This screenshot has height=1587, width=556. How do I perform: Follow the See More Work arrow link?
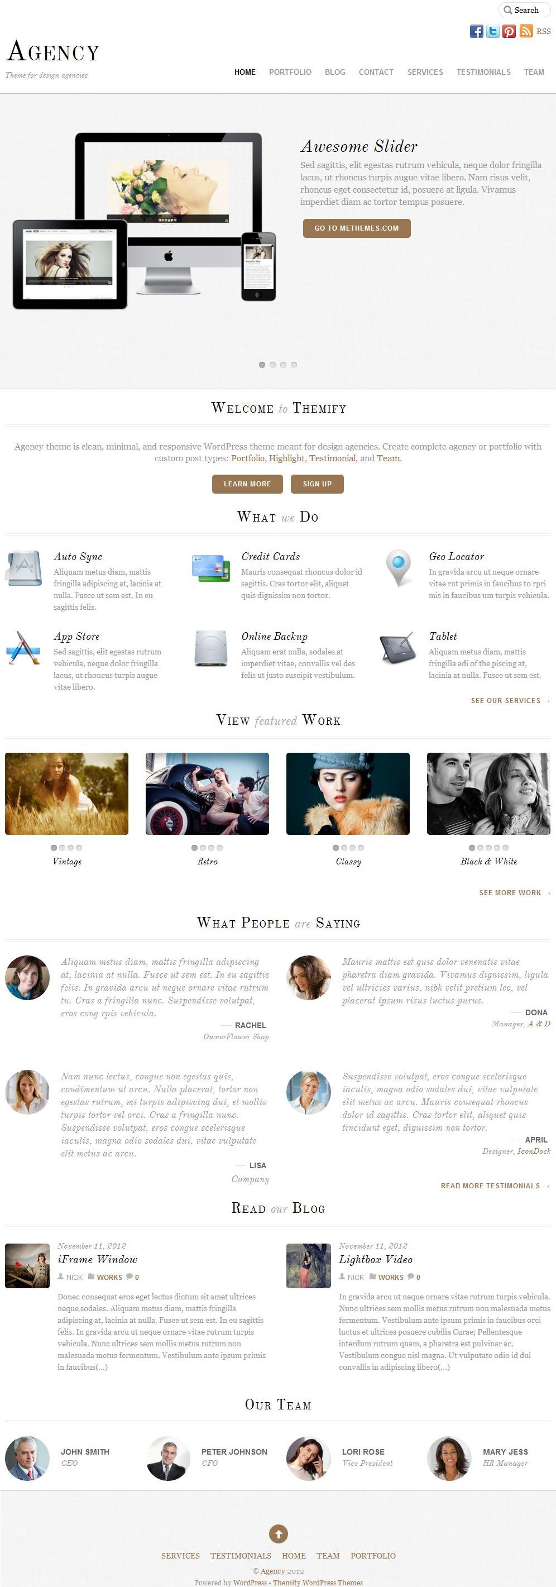(x=515, y=893)
